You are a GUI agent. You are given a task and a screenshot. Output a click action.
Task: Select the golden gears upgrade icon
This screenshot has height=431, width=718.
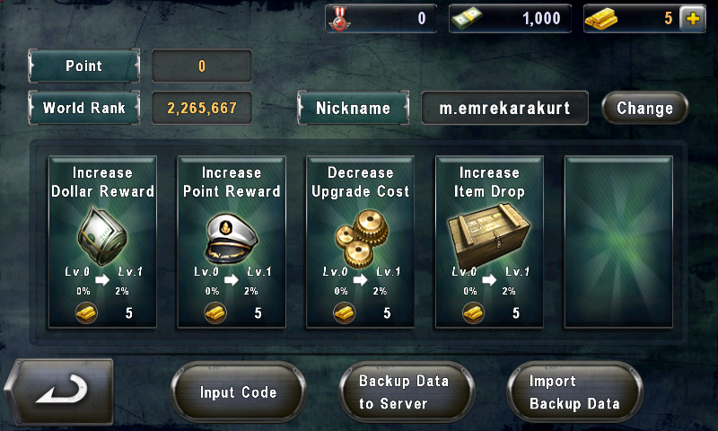(362, 238)
